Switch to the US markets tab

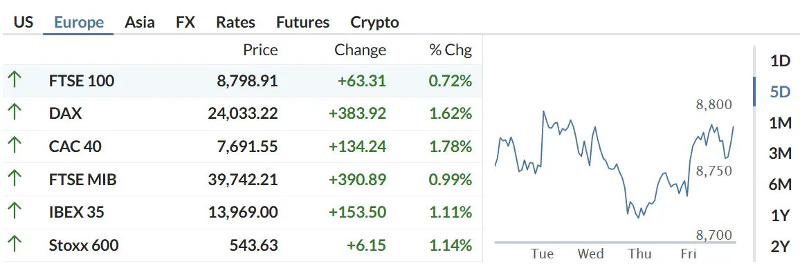(24, 22)
